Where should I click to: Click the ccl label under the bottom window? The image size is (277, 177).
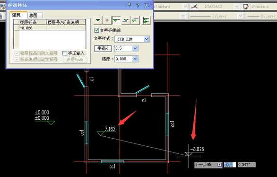pos(113,167)
